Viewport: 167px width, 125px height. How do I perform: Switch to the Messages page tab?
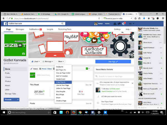tap(20, 29)
